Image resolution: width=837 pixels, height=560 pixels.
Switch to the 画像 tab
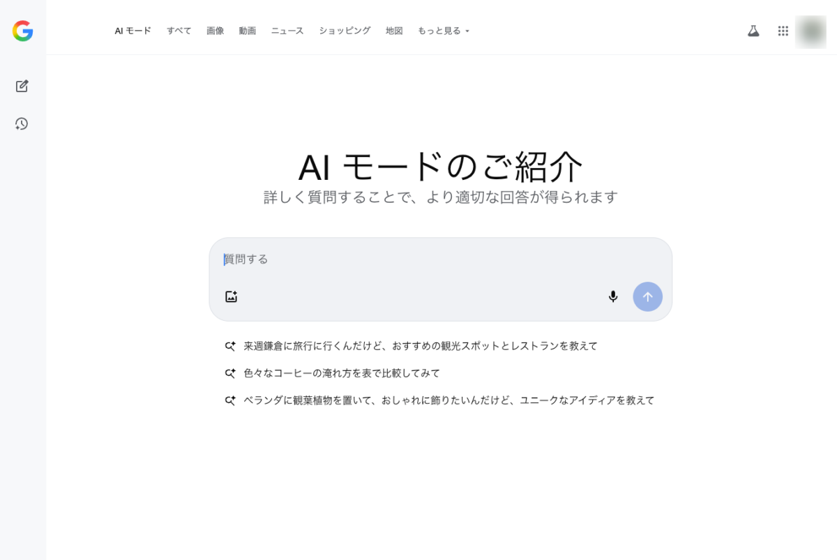point(216,31)
